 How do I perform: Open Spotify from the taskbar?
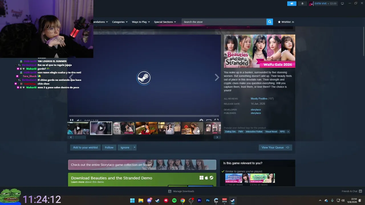(174, 200)
